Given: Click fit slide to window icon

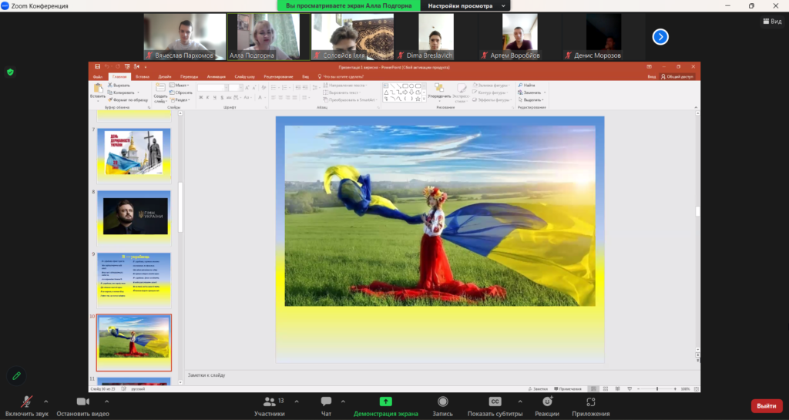Looking at the screenshot, I should tap(697, 389).
